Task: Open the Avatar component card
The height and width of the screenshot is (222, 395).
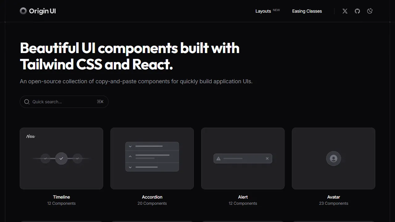Action: point(334,158)
